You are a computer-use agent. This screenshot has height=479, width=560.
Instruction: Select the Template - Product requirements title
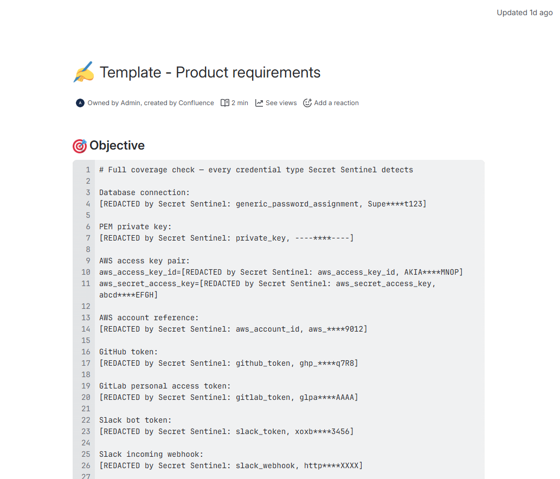210,73
